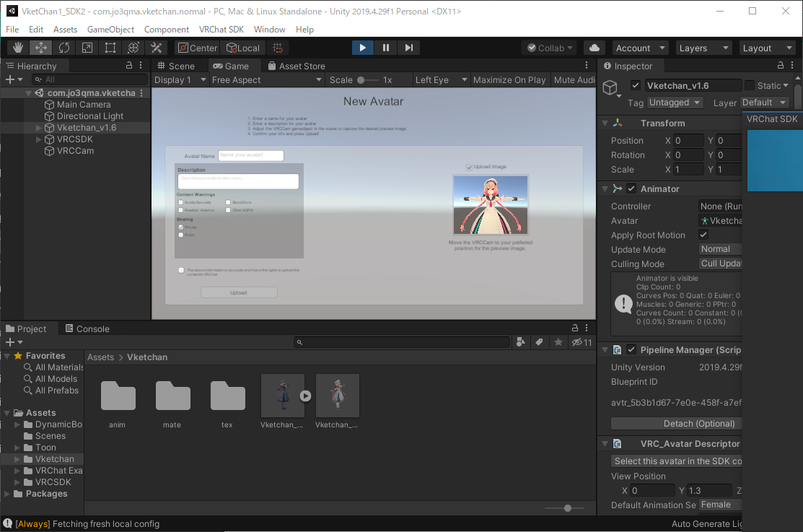Viewport: 803px width, 532px height.
Task: Select the Move tool
Action: click(x=40, y=48)
